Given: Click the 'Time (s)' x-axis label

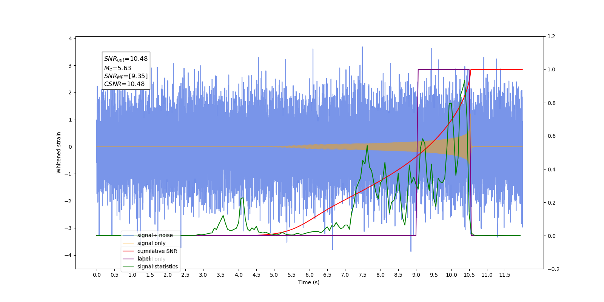Looking at the screenshot, I should click(309, 282).
